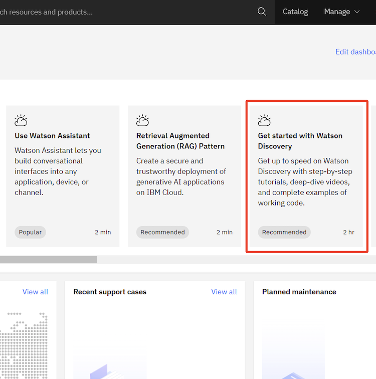Click the horizontal scrollbar thumb under cards
The image size is (376, 379).
(x=49, y=260)
